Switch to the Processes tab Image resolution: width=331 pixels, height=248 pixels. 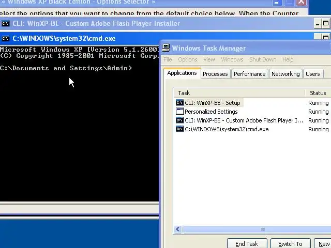click(215, 74)
